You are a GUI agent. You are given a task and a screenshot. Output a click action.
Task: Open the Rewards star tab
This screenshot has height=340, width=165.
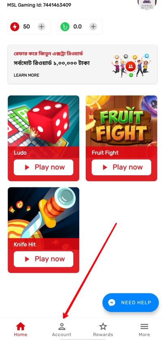[103, 329]
